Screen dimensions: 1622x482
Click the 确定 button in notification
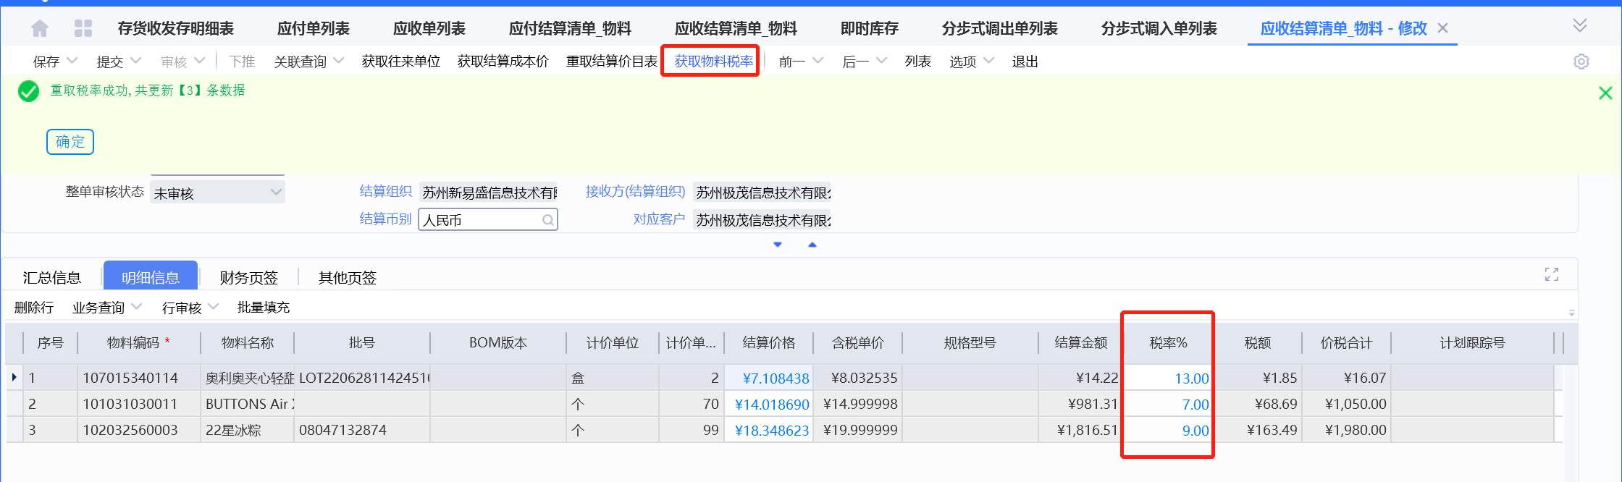click(x=70, y=141)
